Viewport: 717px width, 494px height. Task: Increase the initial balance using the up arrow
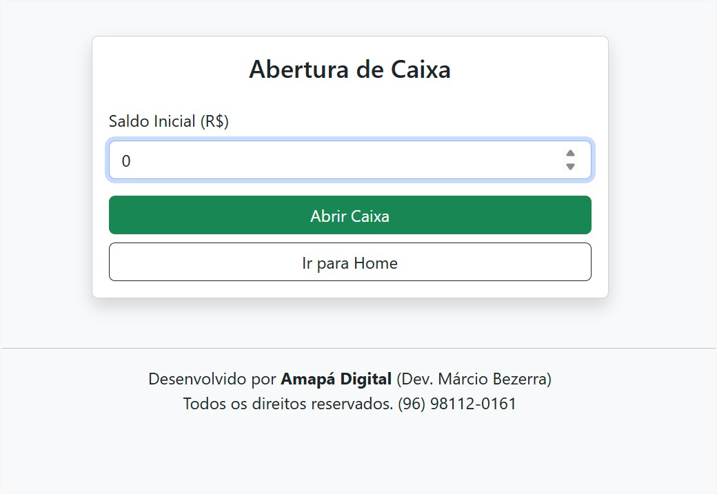pyautogui.click(x=570, y=154)
